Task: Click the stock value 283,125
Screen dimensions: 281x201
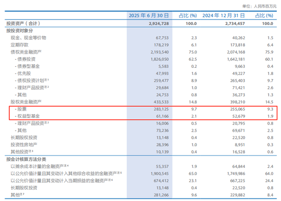Action: 161,109
